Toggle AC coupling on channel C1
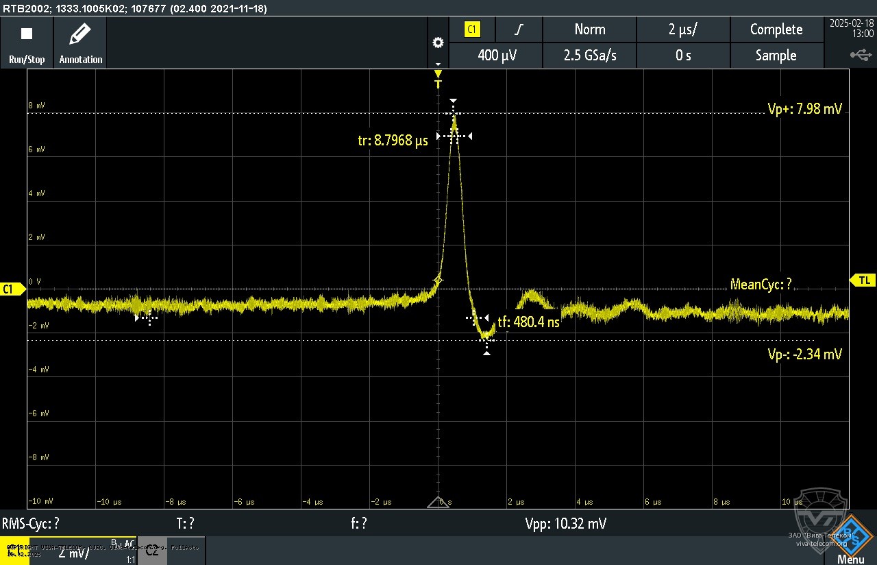Screen dimensions: 877x565 tap(128, 542)
